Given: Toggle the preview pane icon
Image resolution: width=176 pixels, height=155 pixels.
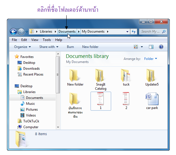Looking at the screenshot, I should click(151, 47).
